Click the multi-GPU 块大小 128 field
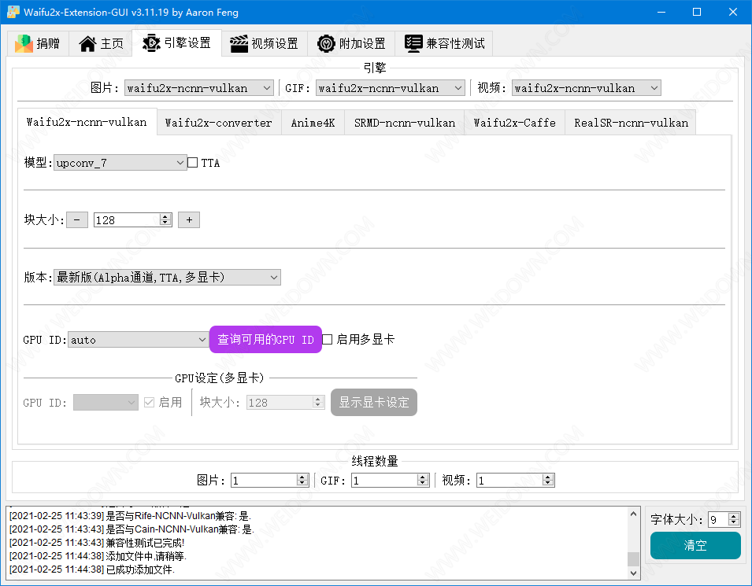Screen dimensions: 752x586 point(280,403)
